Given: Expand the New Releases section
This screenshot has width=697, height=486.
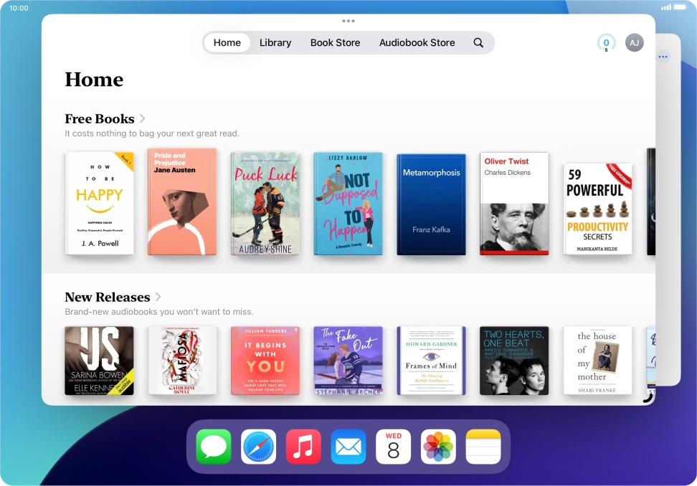Looking at the screenshot, I should pyautogui.click(x=157, y=297).
